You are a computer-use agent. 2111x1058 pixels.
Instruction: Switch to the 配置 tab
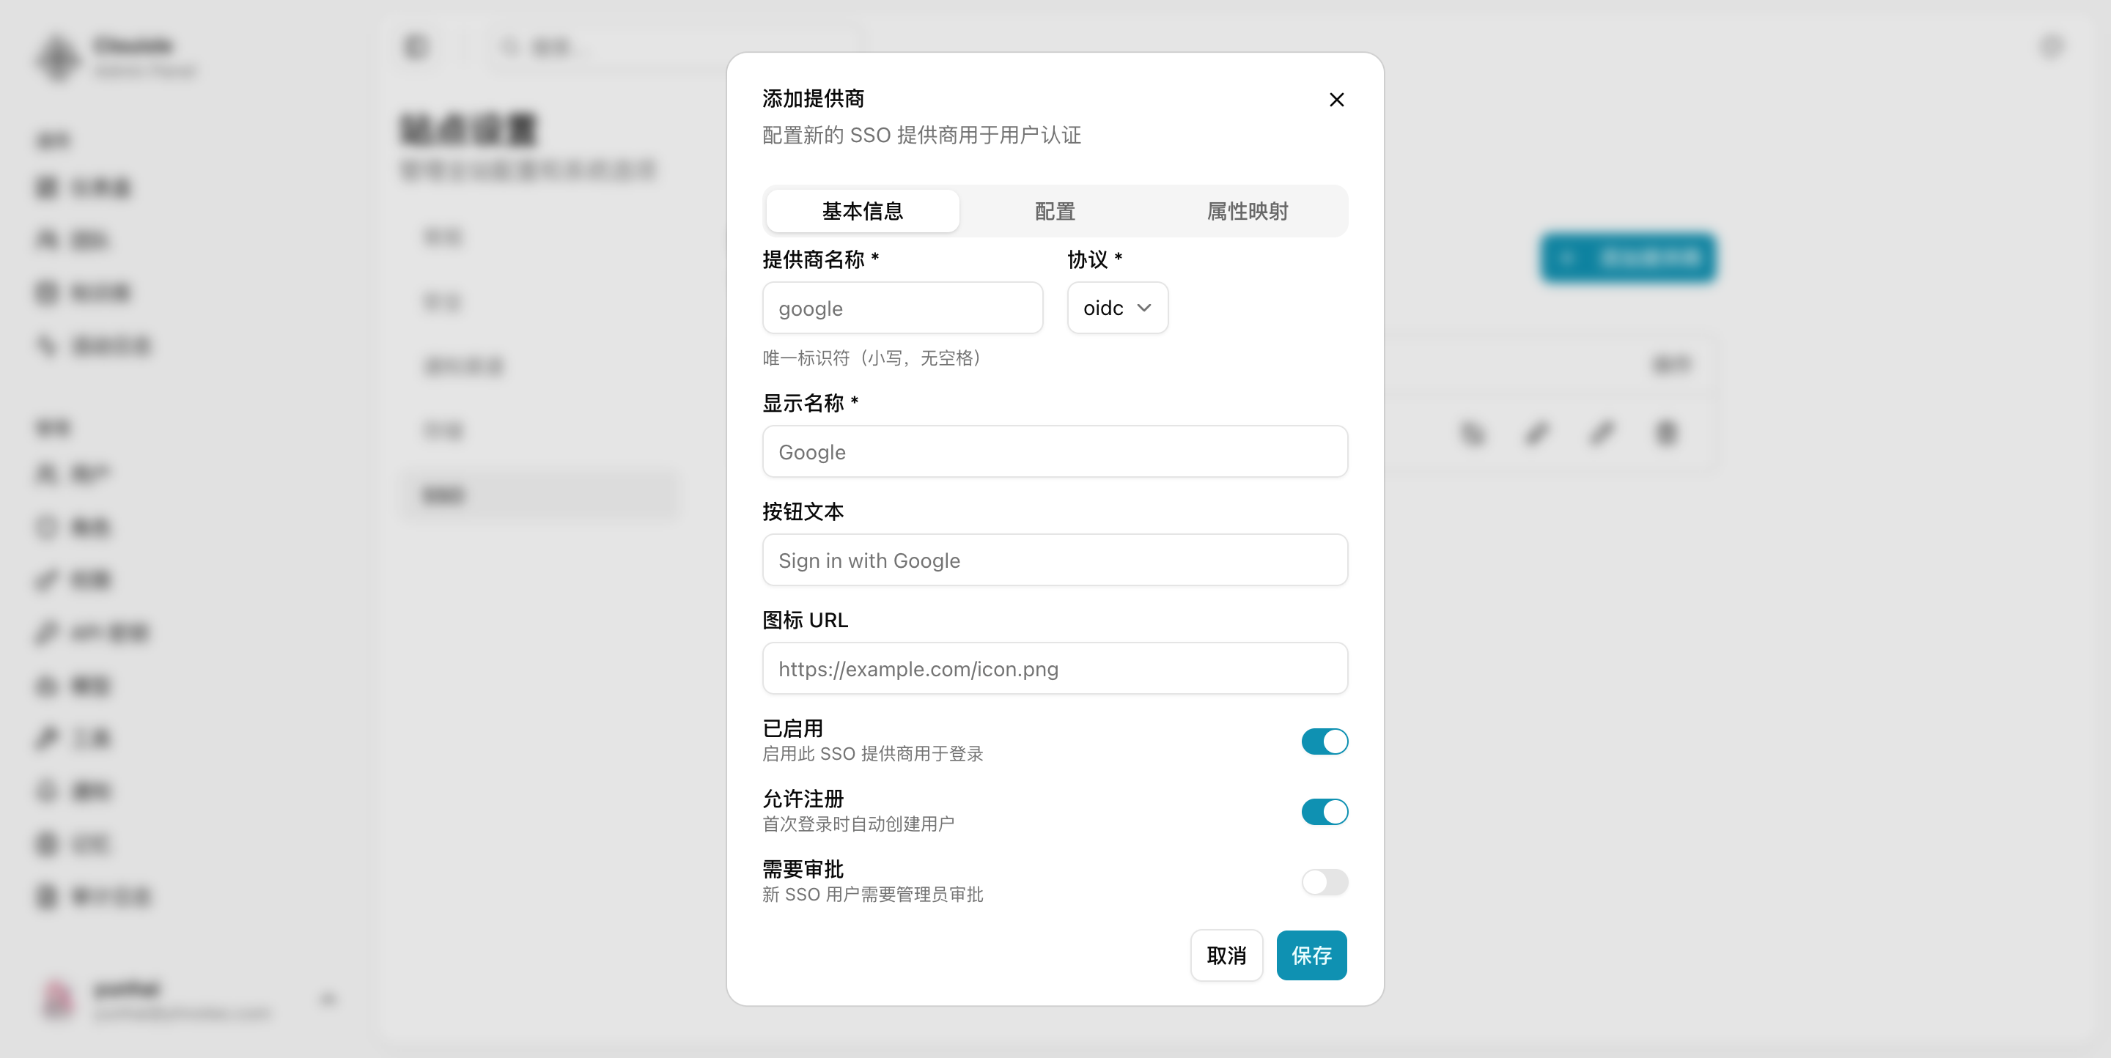1055,210
